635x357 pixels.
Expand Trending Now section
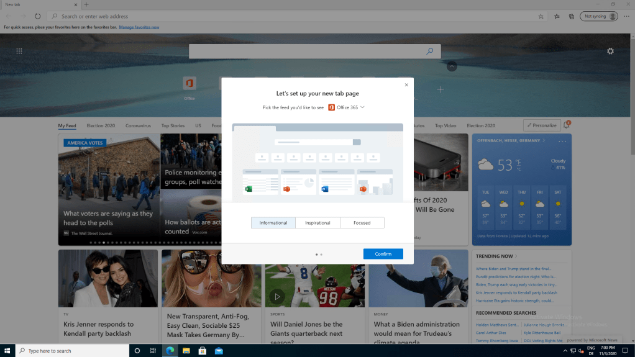[x=496, y=256]
